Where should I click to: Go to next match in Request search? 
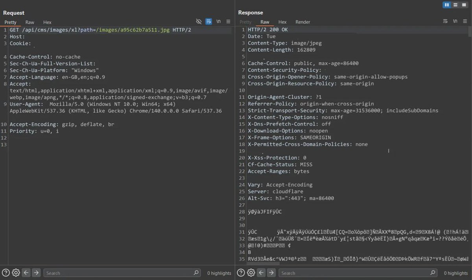tap(36, 273)
